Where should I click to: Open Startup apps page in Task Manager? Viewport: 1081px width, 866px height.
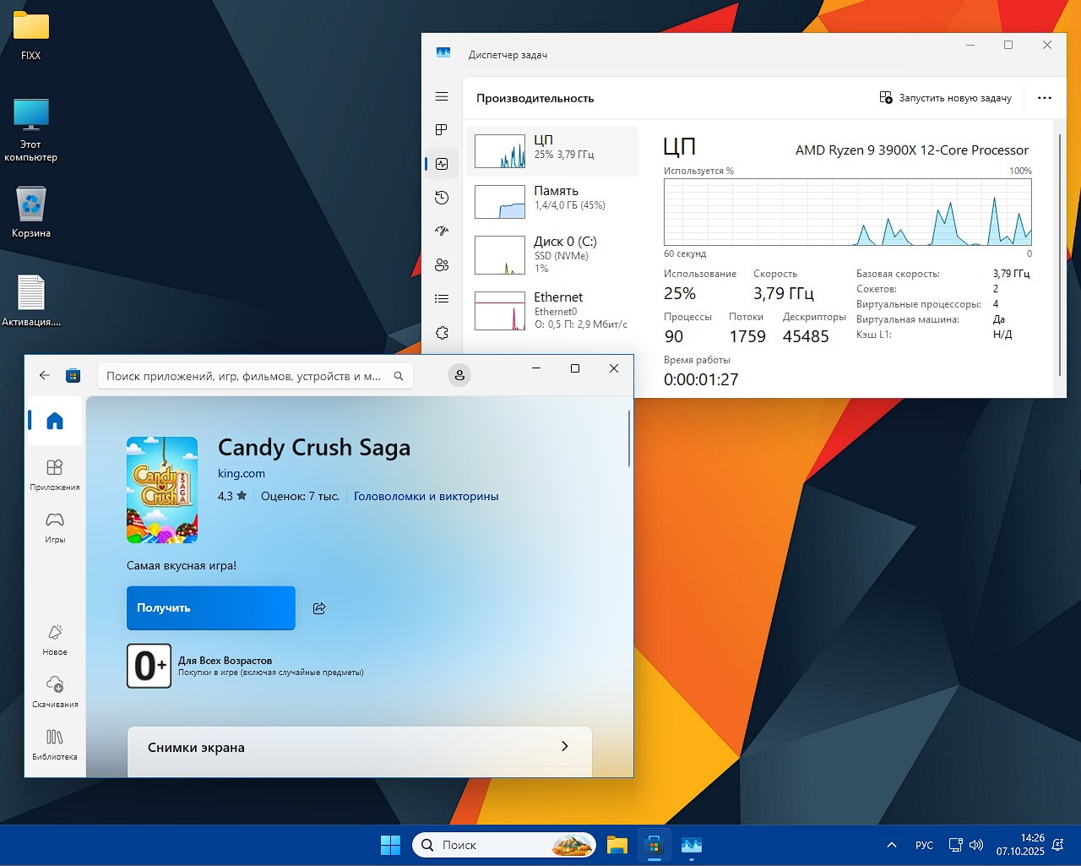click(442, 231)
